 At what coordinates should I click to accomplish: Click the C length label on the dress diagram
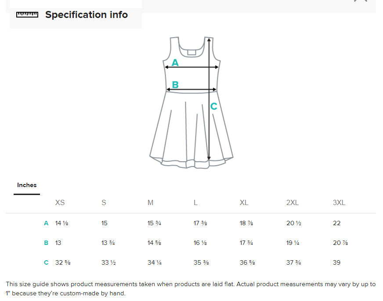pyautogui.click(x=213, y=106)
